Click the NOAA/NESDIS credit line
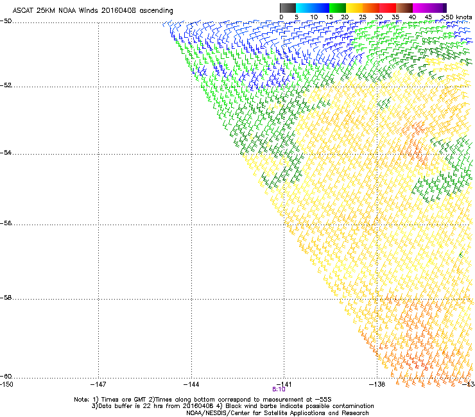Image resolution: width=475 pixels, height=417 pixels. pos(277,413)
